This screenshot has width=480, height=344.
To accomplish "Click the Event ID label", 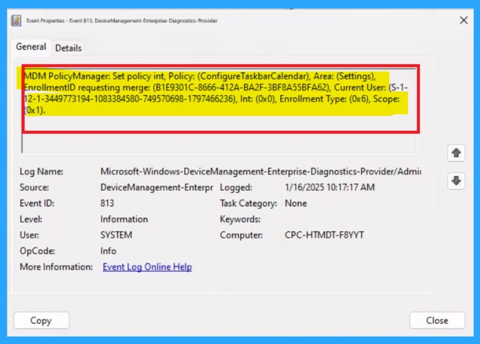I will (x=37, y=203).
